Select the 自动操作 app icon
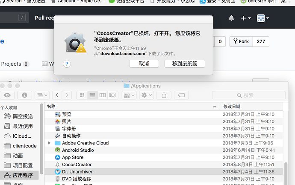This screenshot has height=185, width=295. 57,136
